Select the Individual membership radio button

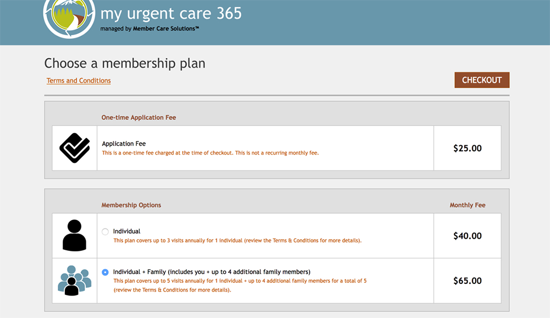(x=106, y=232)
